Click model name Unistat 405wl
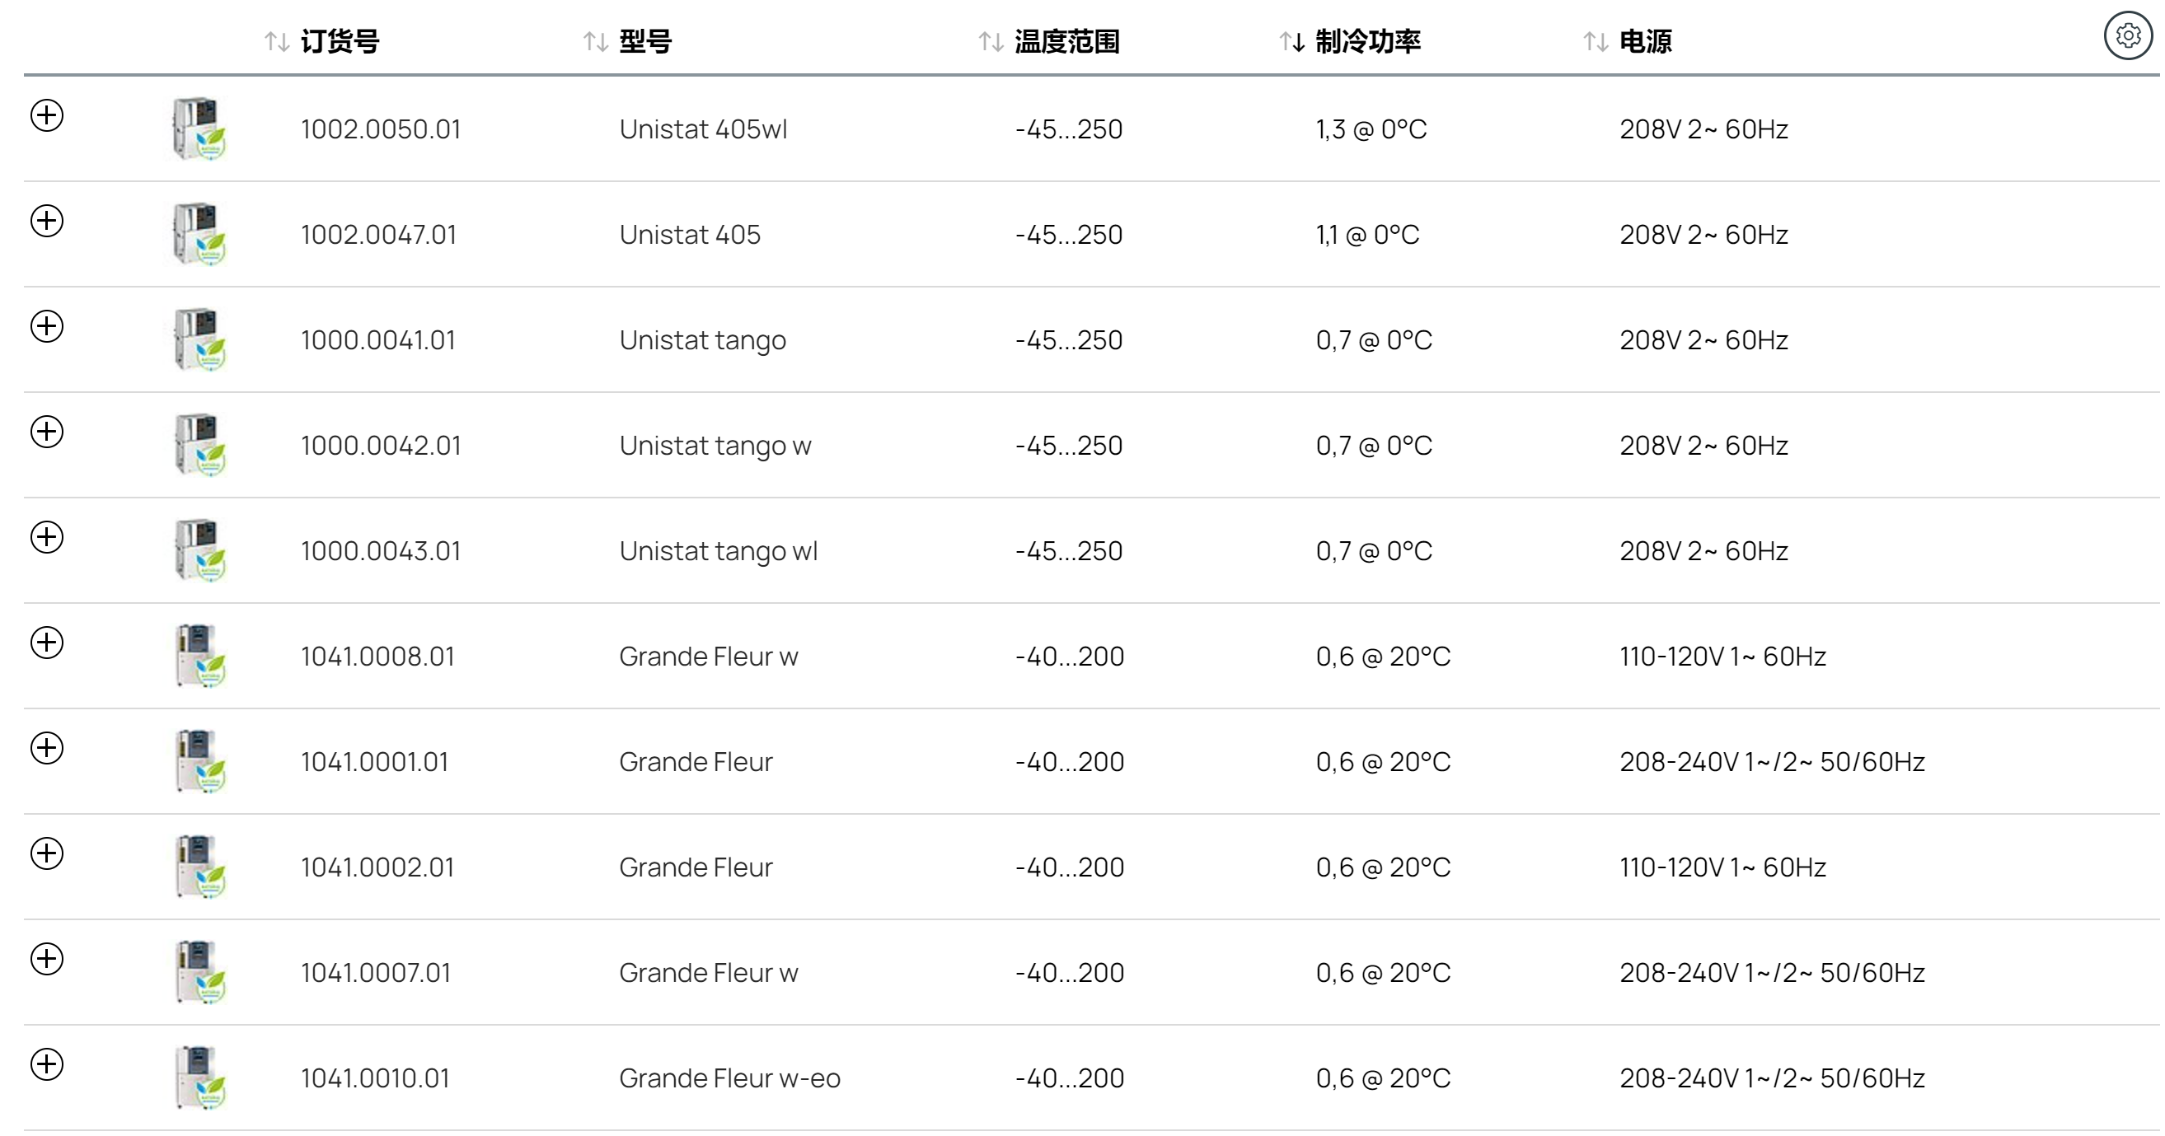The width and height of the screenshot is (2165, 1136). pos(704,129)
